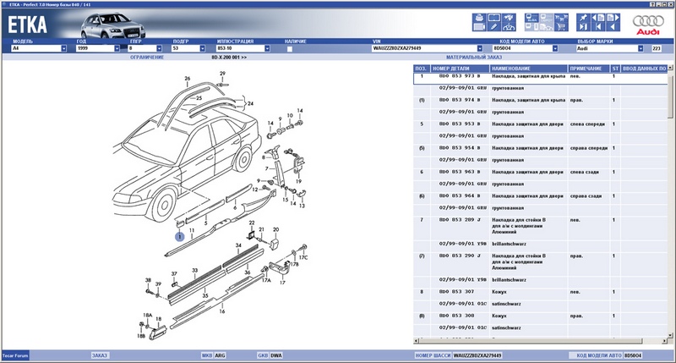Toggle the НАЛИЧИЕ checkbox
676x363 pixels.
290,49
